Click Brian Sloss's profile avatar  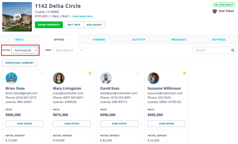click(x=11, y=78)
